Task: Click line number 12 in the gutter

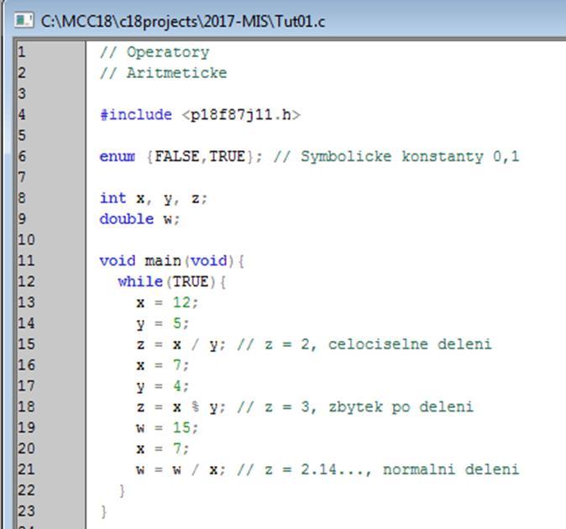Action: point(26,282)
